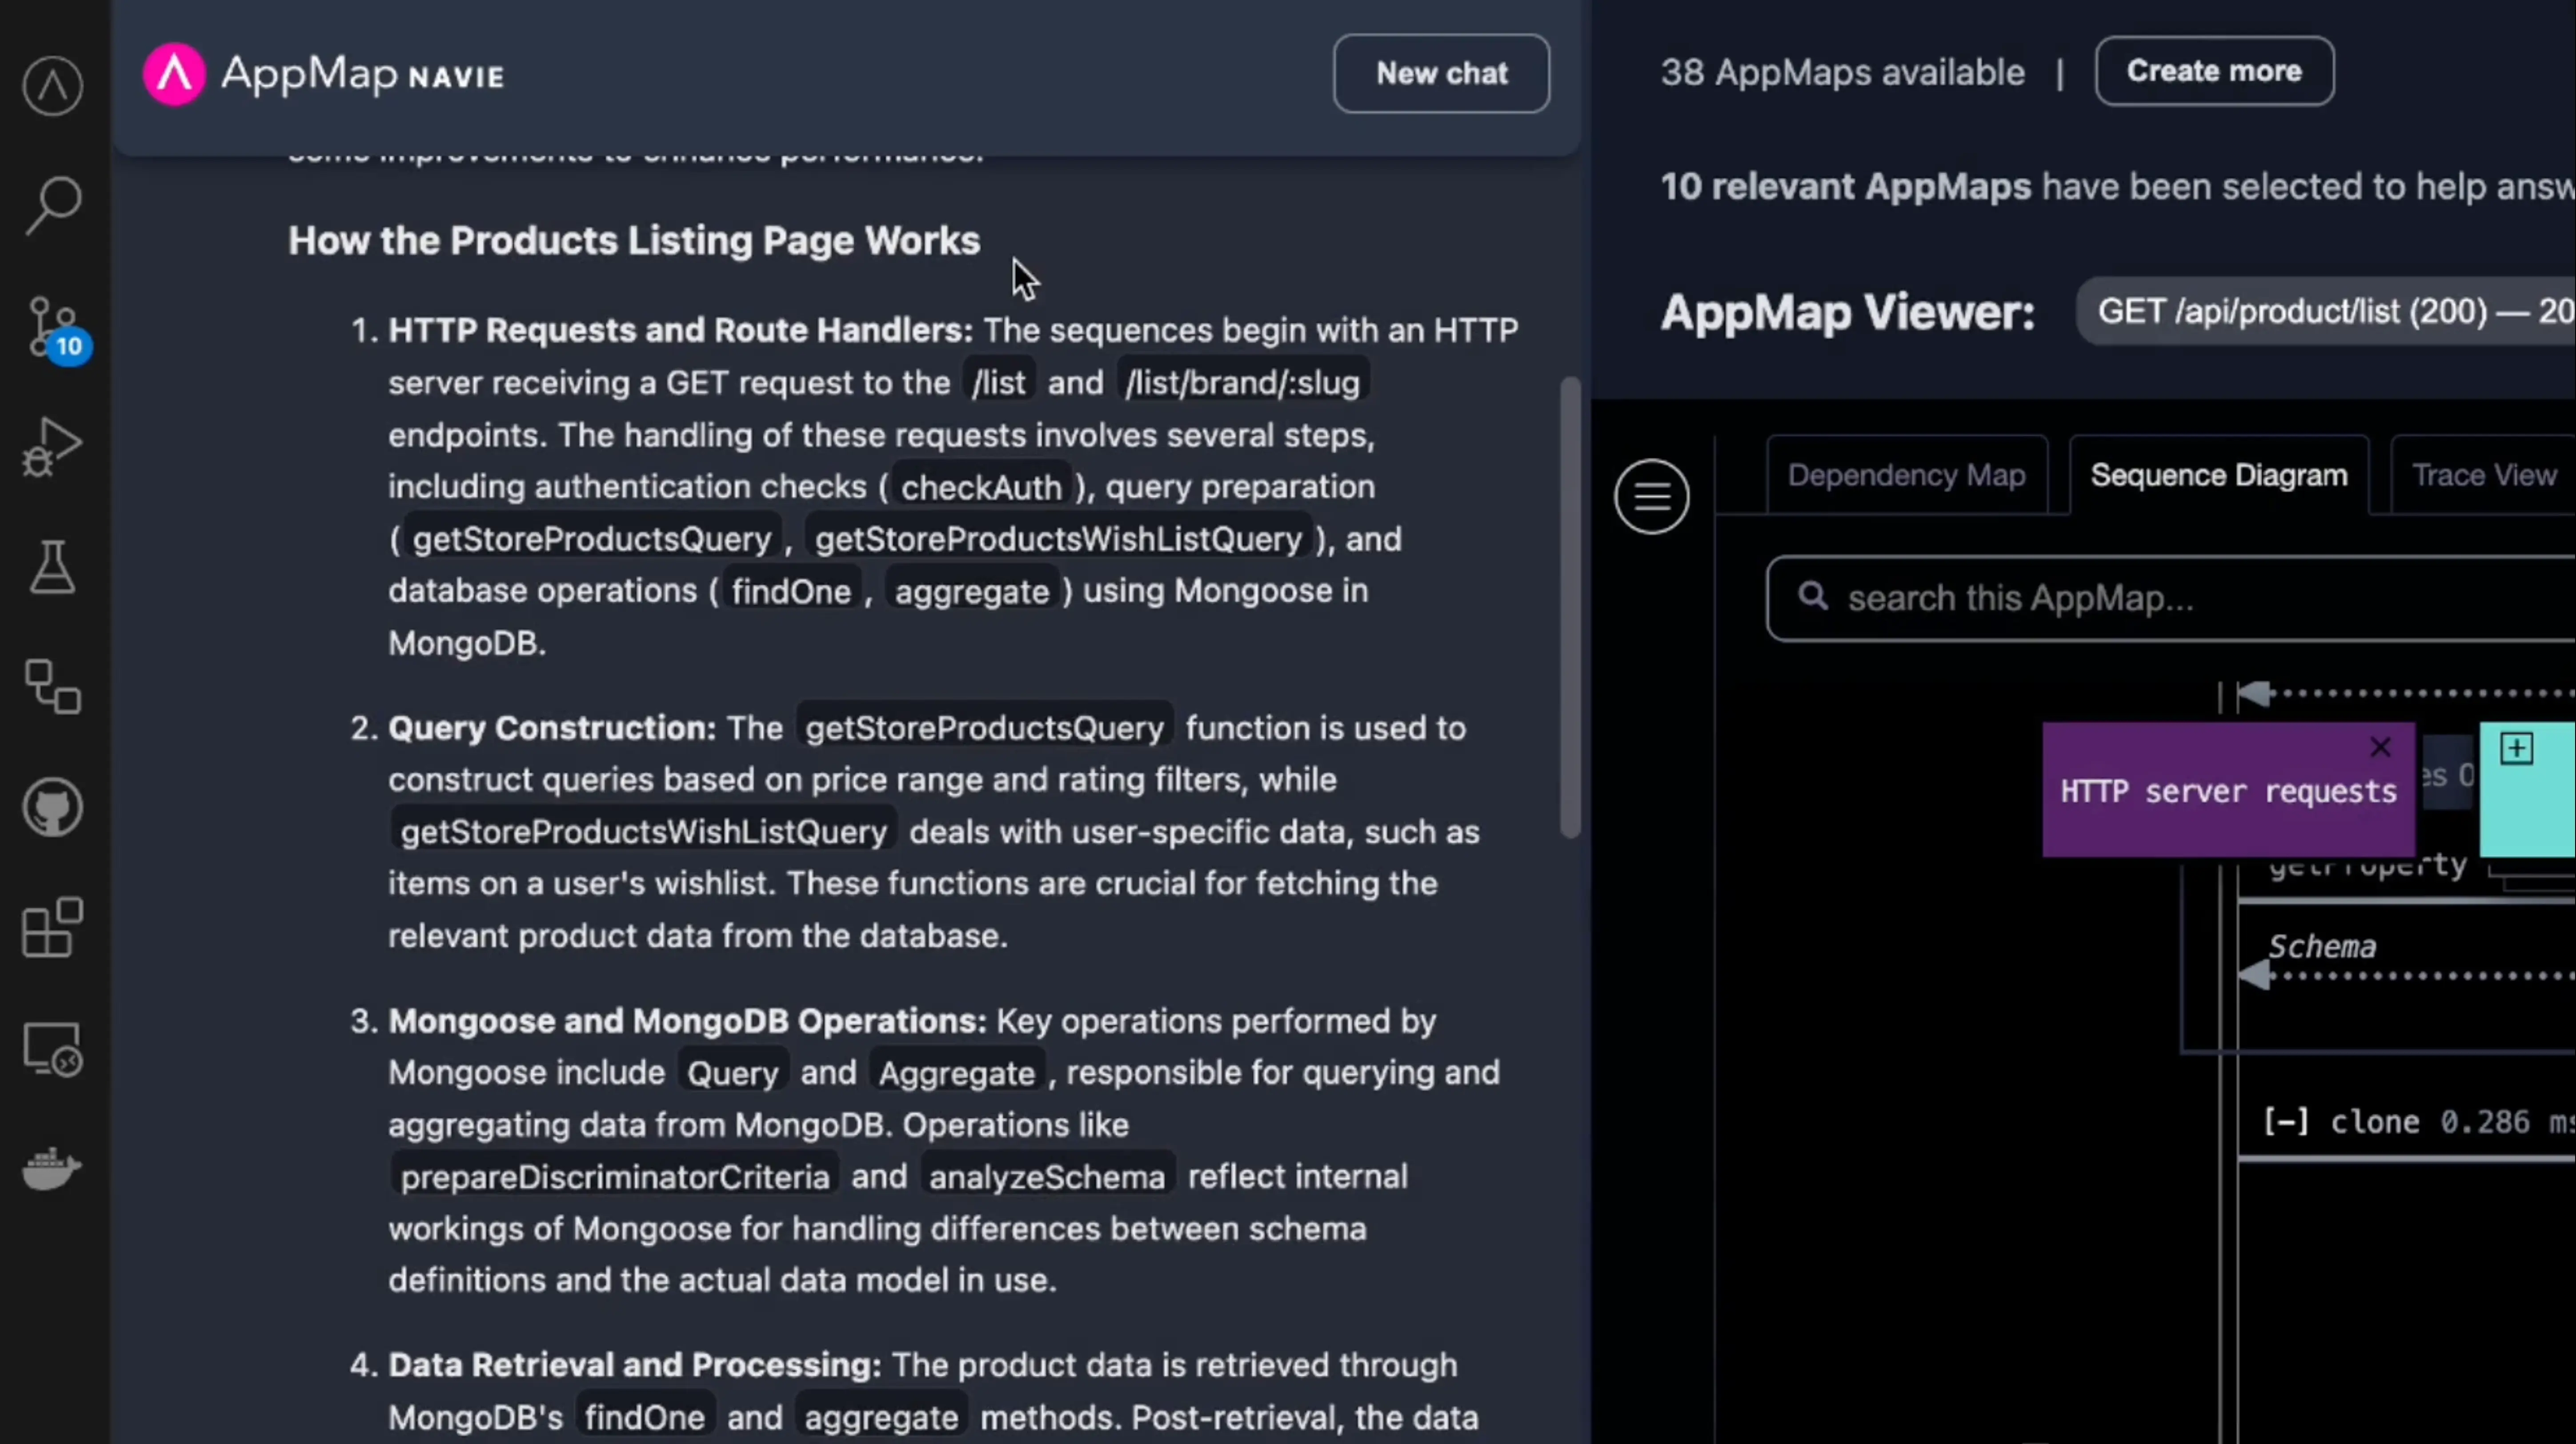
Task: Open the Search view in activity bar
Action: click(52, 205)
